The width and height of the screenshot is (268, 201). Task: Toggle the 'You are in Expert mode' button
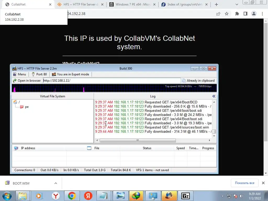pos(70,74)
